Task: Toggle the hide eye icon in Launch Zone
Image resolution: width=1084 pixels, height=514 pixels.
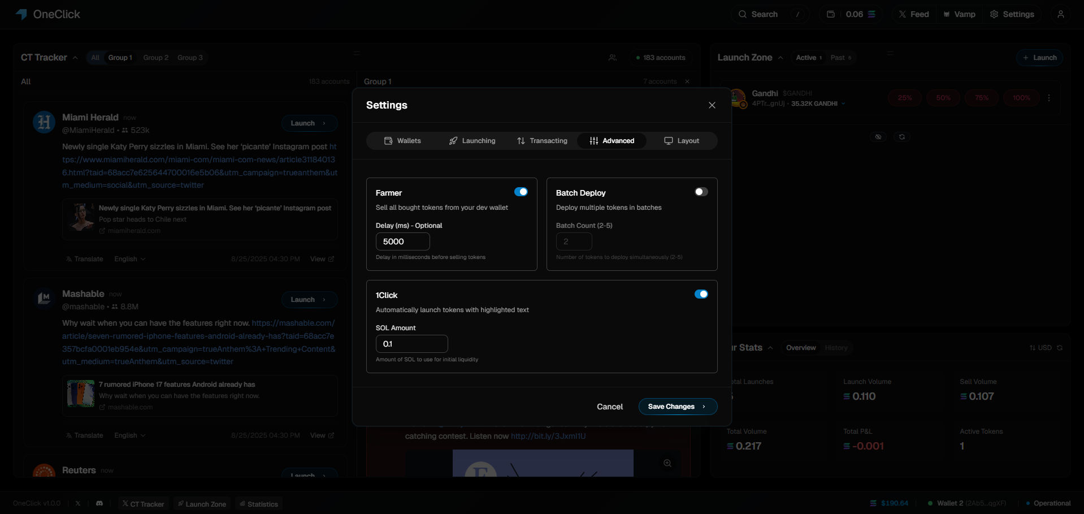Action: pos(878,137)
